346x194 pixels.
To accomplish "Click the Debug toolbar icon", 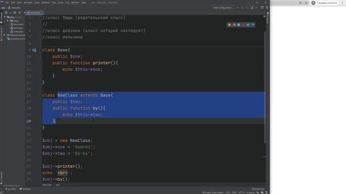I will [242, 8].
